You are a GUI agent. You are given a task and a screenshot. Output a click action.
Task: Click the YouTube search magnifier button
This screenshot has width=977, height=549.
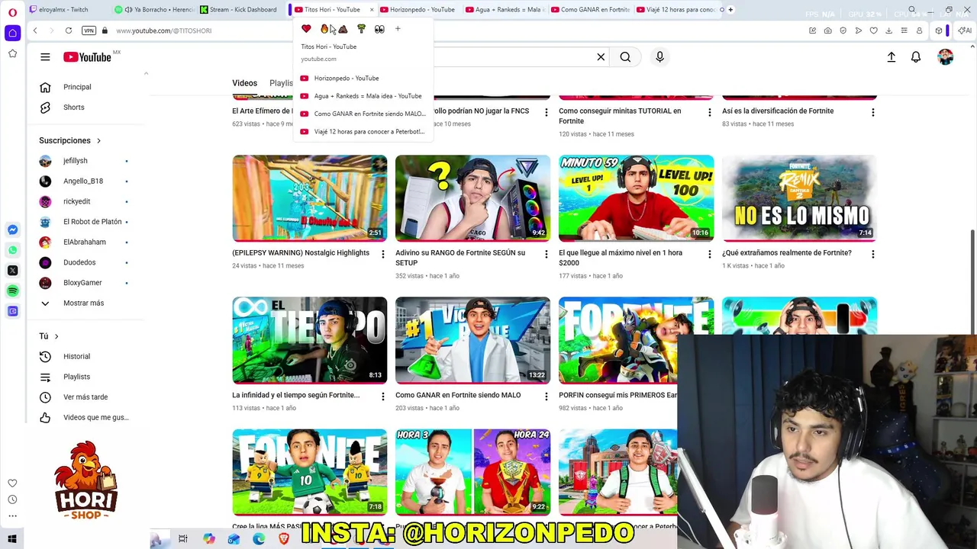point(625,57)
